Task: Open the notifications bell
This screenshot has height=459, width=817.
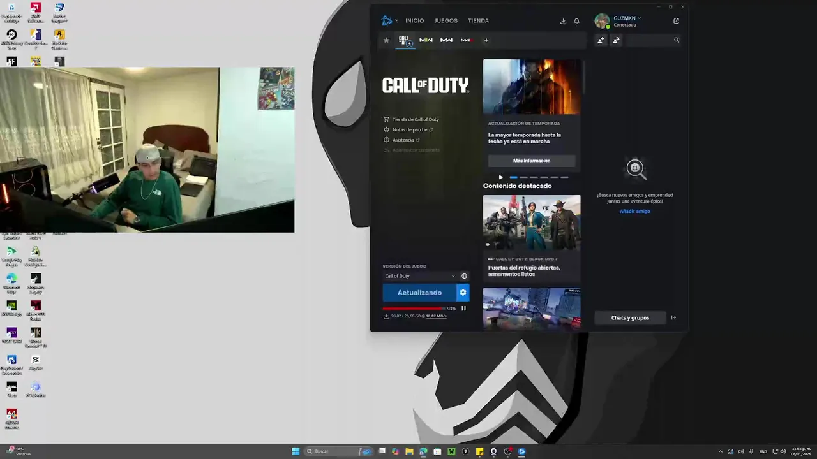Action: (576, 21)
